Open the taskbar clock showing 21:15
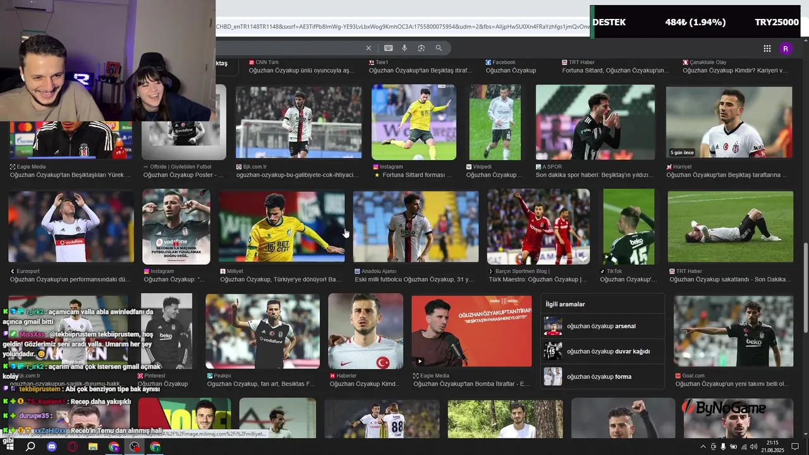809x455 pixels. tap(772, 447)
